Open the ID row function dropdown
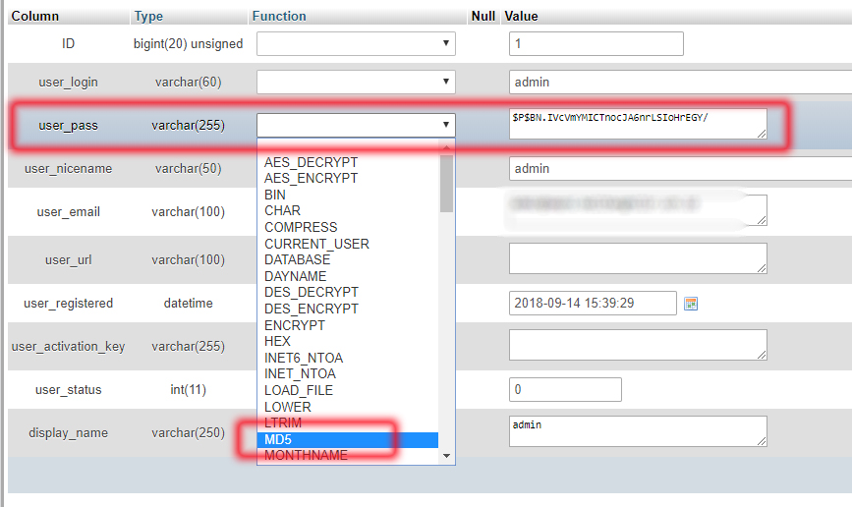 (356, 43)
